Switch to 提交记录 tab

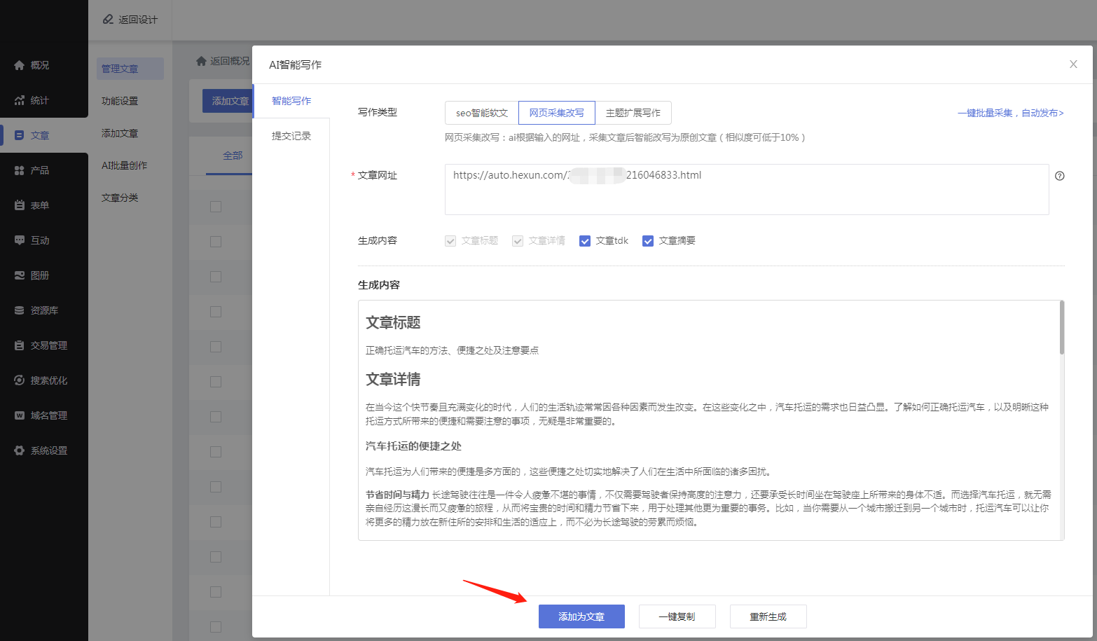pyautogui.click(x=291, y=136)
